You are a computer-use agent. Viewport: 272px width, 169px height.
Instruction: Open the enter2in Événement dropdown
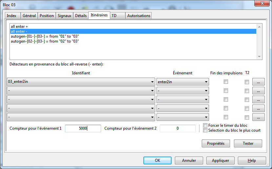coord(182,82)
